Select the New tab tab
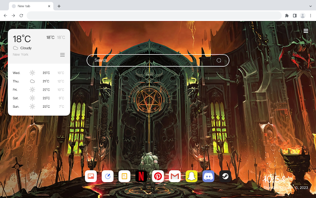 tap(31, 6)
